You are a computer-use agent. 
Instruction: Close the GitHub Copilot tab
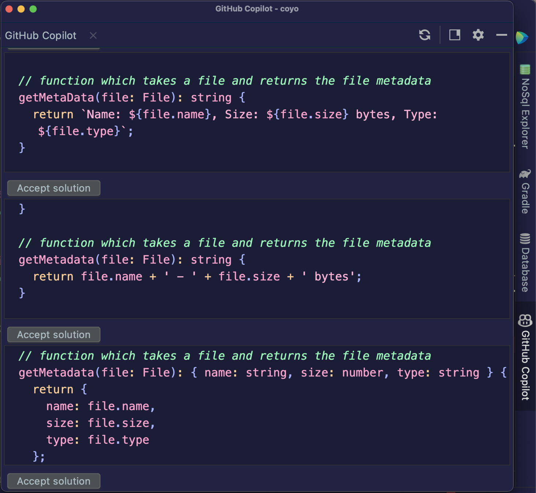93,35
